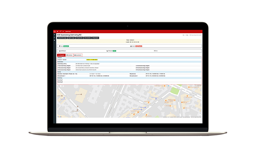Click the last dark button under the title

point(95,38)
